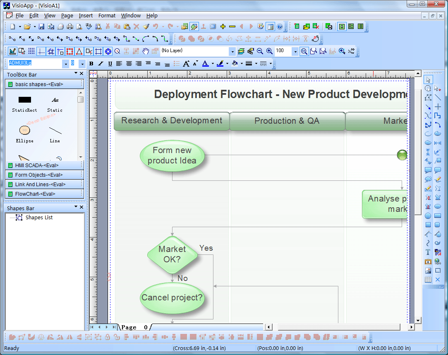Click the globe icon in right palette
The height and width of the screenshot is (355, 448).
coord(437,261)
